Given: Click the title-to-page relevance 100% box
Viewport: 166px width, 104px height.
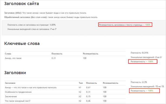Looking at the screenshot, I should pyautogui.click(x=125, y=24).
